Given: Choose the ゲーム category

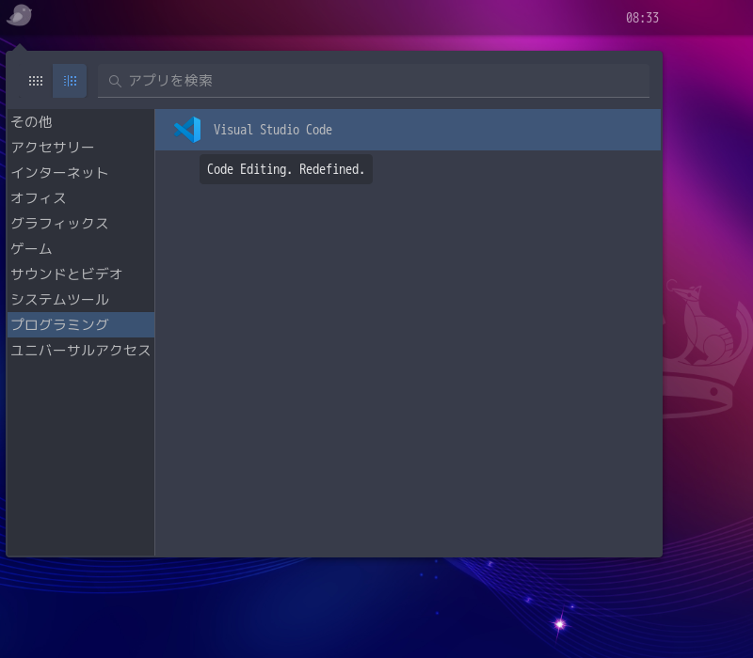Looking at the screenshot, I should (81, 249).
